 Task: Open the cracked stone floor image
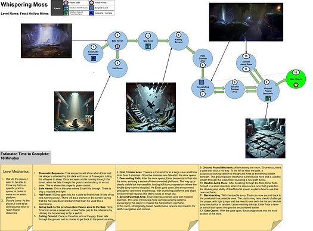[x=265, y=138]
